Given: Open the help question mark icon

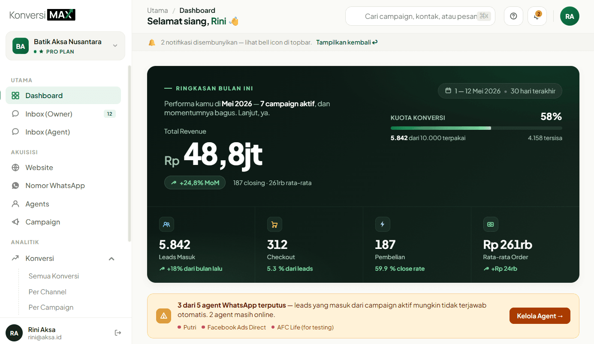Looking at the screenshot, I should [513, 16].
